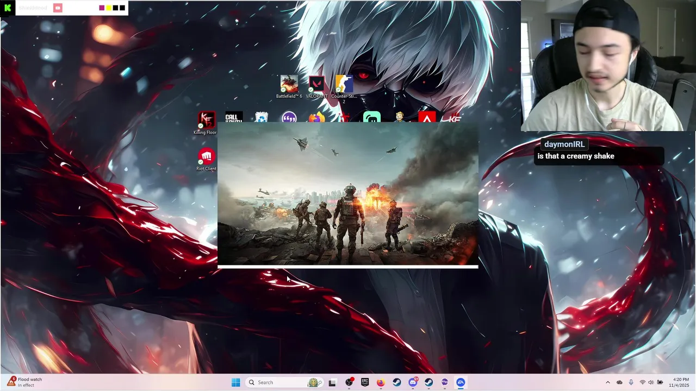Click the "is that a creamy shake" message
The height and width of the screenshot is (391, 696).
coord(576,156)
